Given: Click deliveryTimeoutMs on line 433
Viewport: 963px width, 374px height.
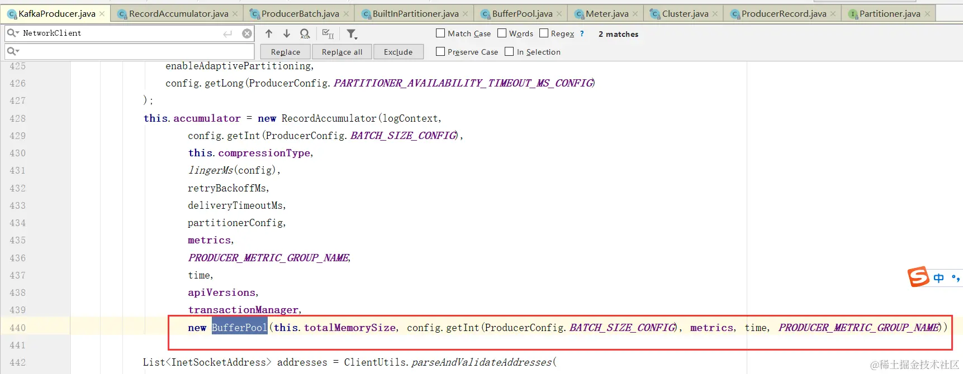Looking at the screenshot, I should coord(235,205).
